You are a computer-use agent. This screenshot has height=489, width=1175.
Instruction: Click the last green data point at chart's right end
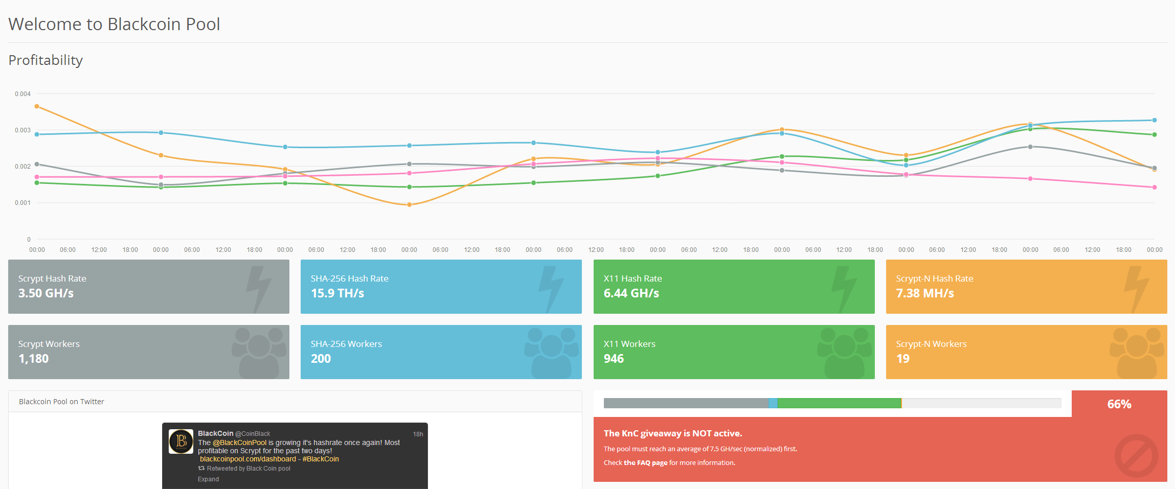tap(1155, 134)
